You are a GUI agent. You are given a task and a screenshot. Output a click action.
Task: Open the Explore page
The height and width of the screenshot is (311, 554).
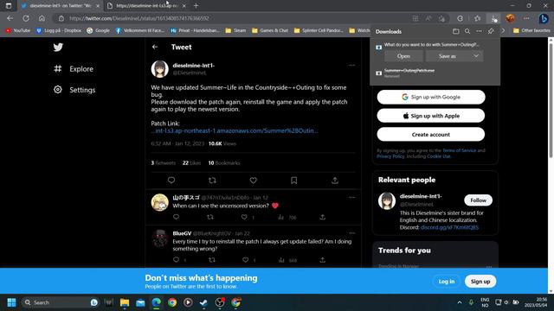point(74,69)
